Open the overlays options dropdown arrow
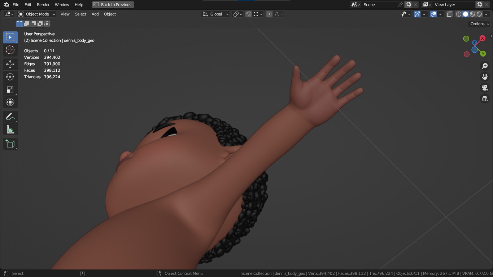This screenshot has height=277, width=493. pos(440,14)
